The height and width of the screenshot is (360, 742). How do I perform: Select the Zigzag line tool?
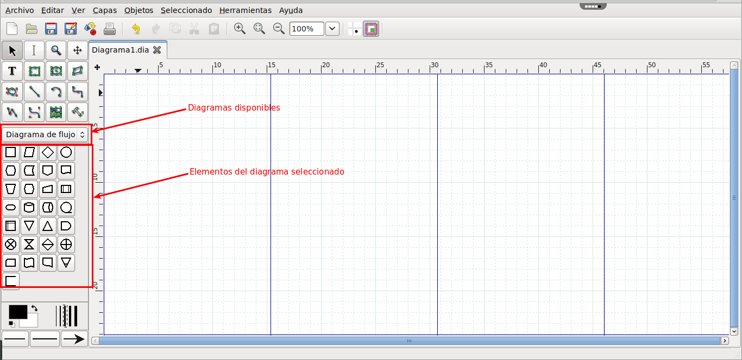tap(77, 92)
